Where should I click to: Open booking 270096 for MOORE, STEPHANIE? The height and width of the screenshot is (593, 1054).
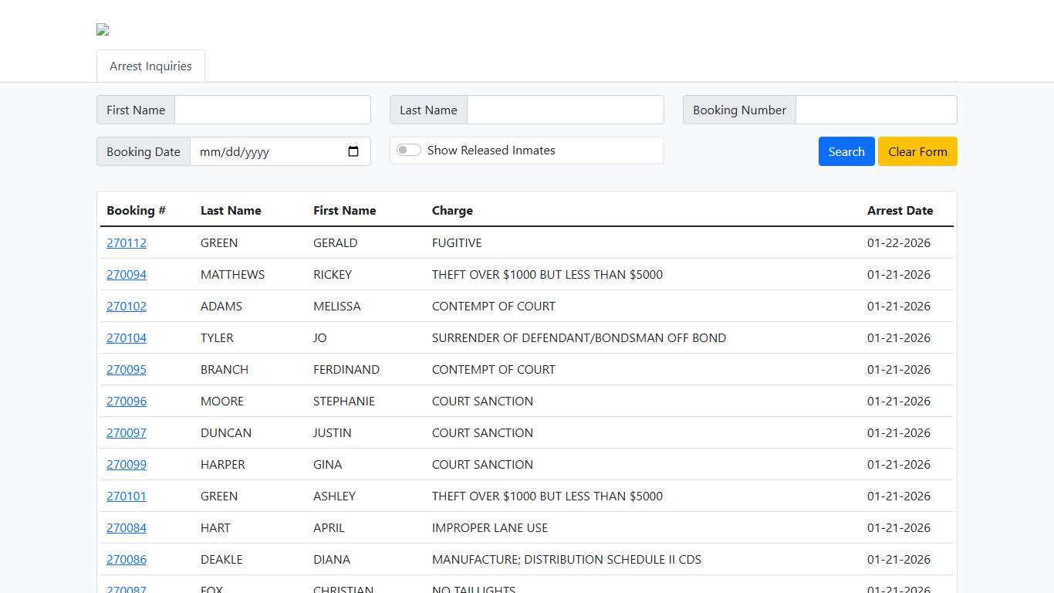pyautogui.click(x=126, y=401)
